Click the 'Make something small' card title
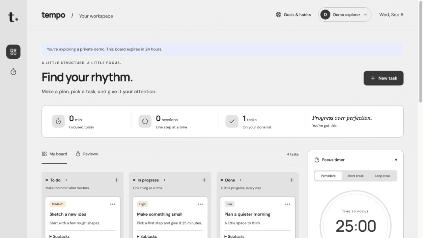This screenshot has width=423, height=238. [x=160, y=214]
